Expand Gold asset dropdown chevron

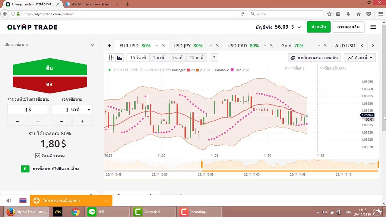click(x=319, y=46)
